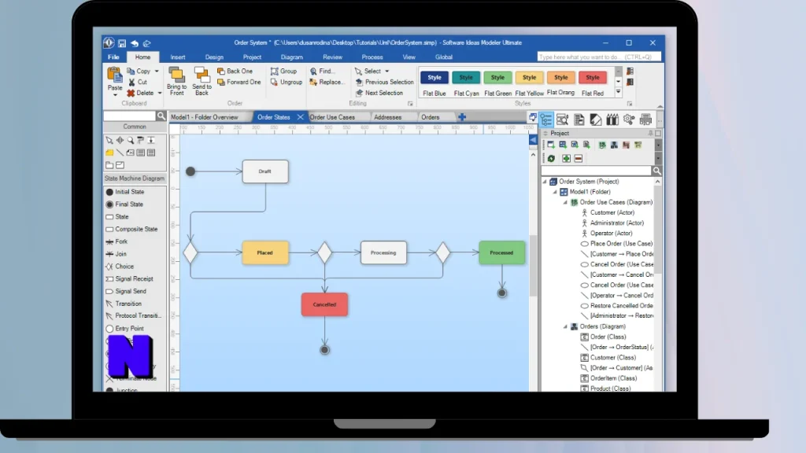Open the Find tool
This screenshot has width=806, height=453.
pos(322,72)
